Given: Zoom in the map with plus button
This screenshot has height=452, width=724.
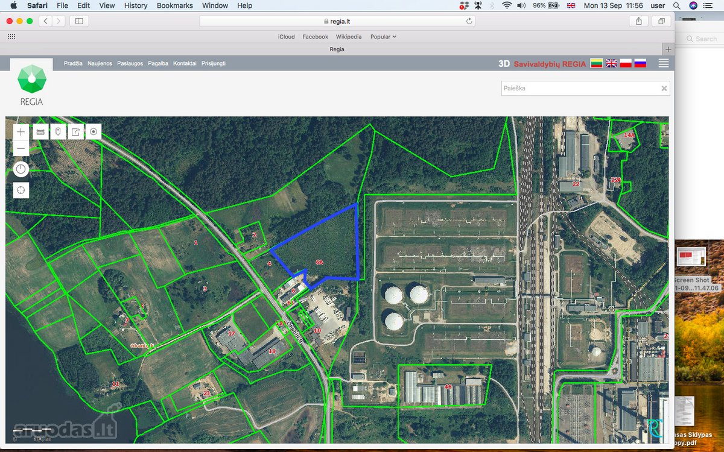Looking at the screenshot, I should click(x=21, y=131).
